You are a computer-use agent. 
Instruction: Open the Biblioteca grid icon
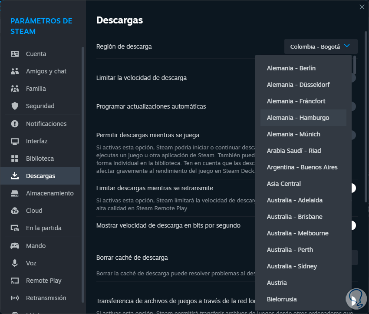point(15,159)
